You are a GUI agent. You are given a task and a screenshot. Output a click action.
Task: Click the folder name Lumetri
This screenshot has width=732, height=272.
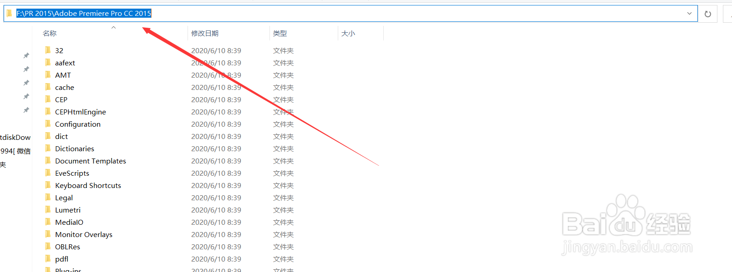(x=68, y=210)
